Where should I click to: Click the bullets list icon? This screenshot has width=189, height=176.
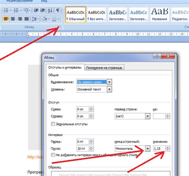point(6,10)
